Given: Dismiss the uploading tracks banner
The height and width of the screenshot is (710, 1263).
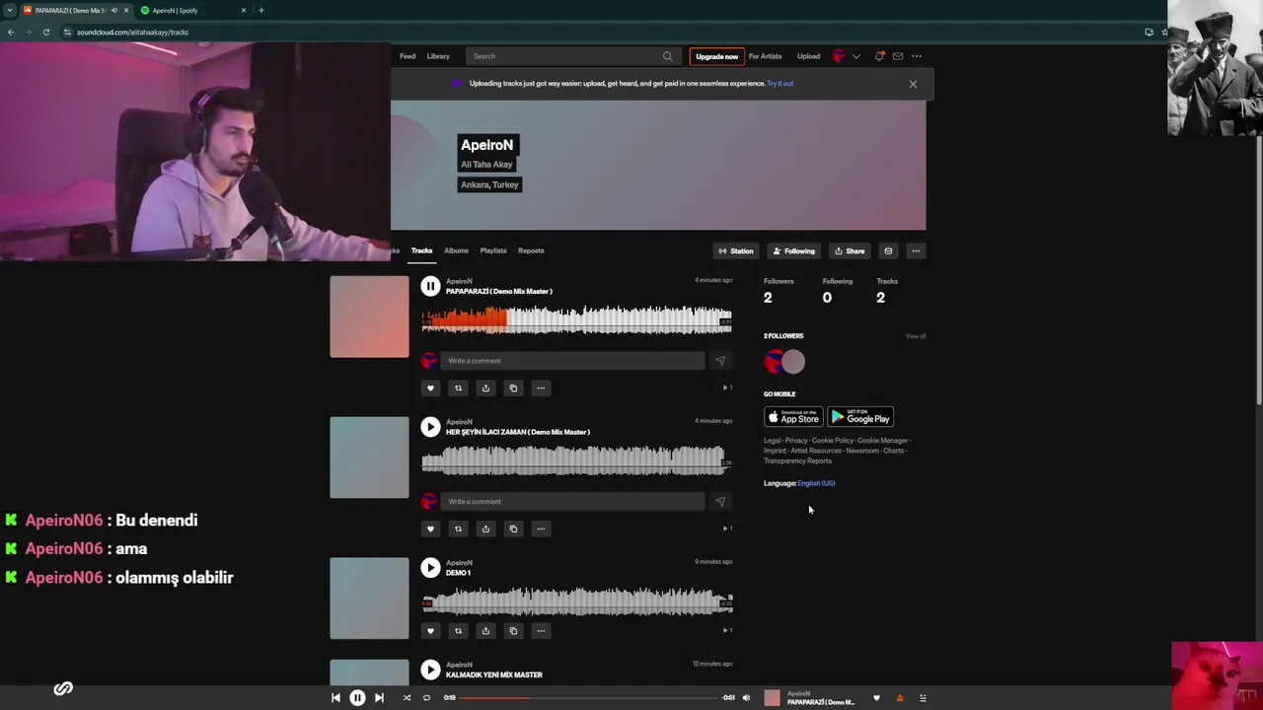Looking at the screenshot, I should click(x=913, y=85).
